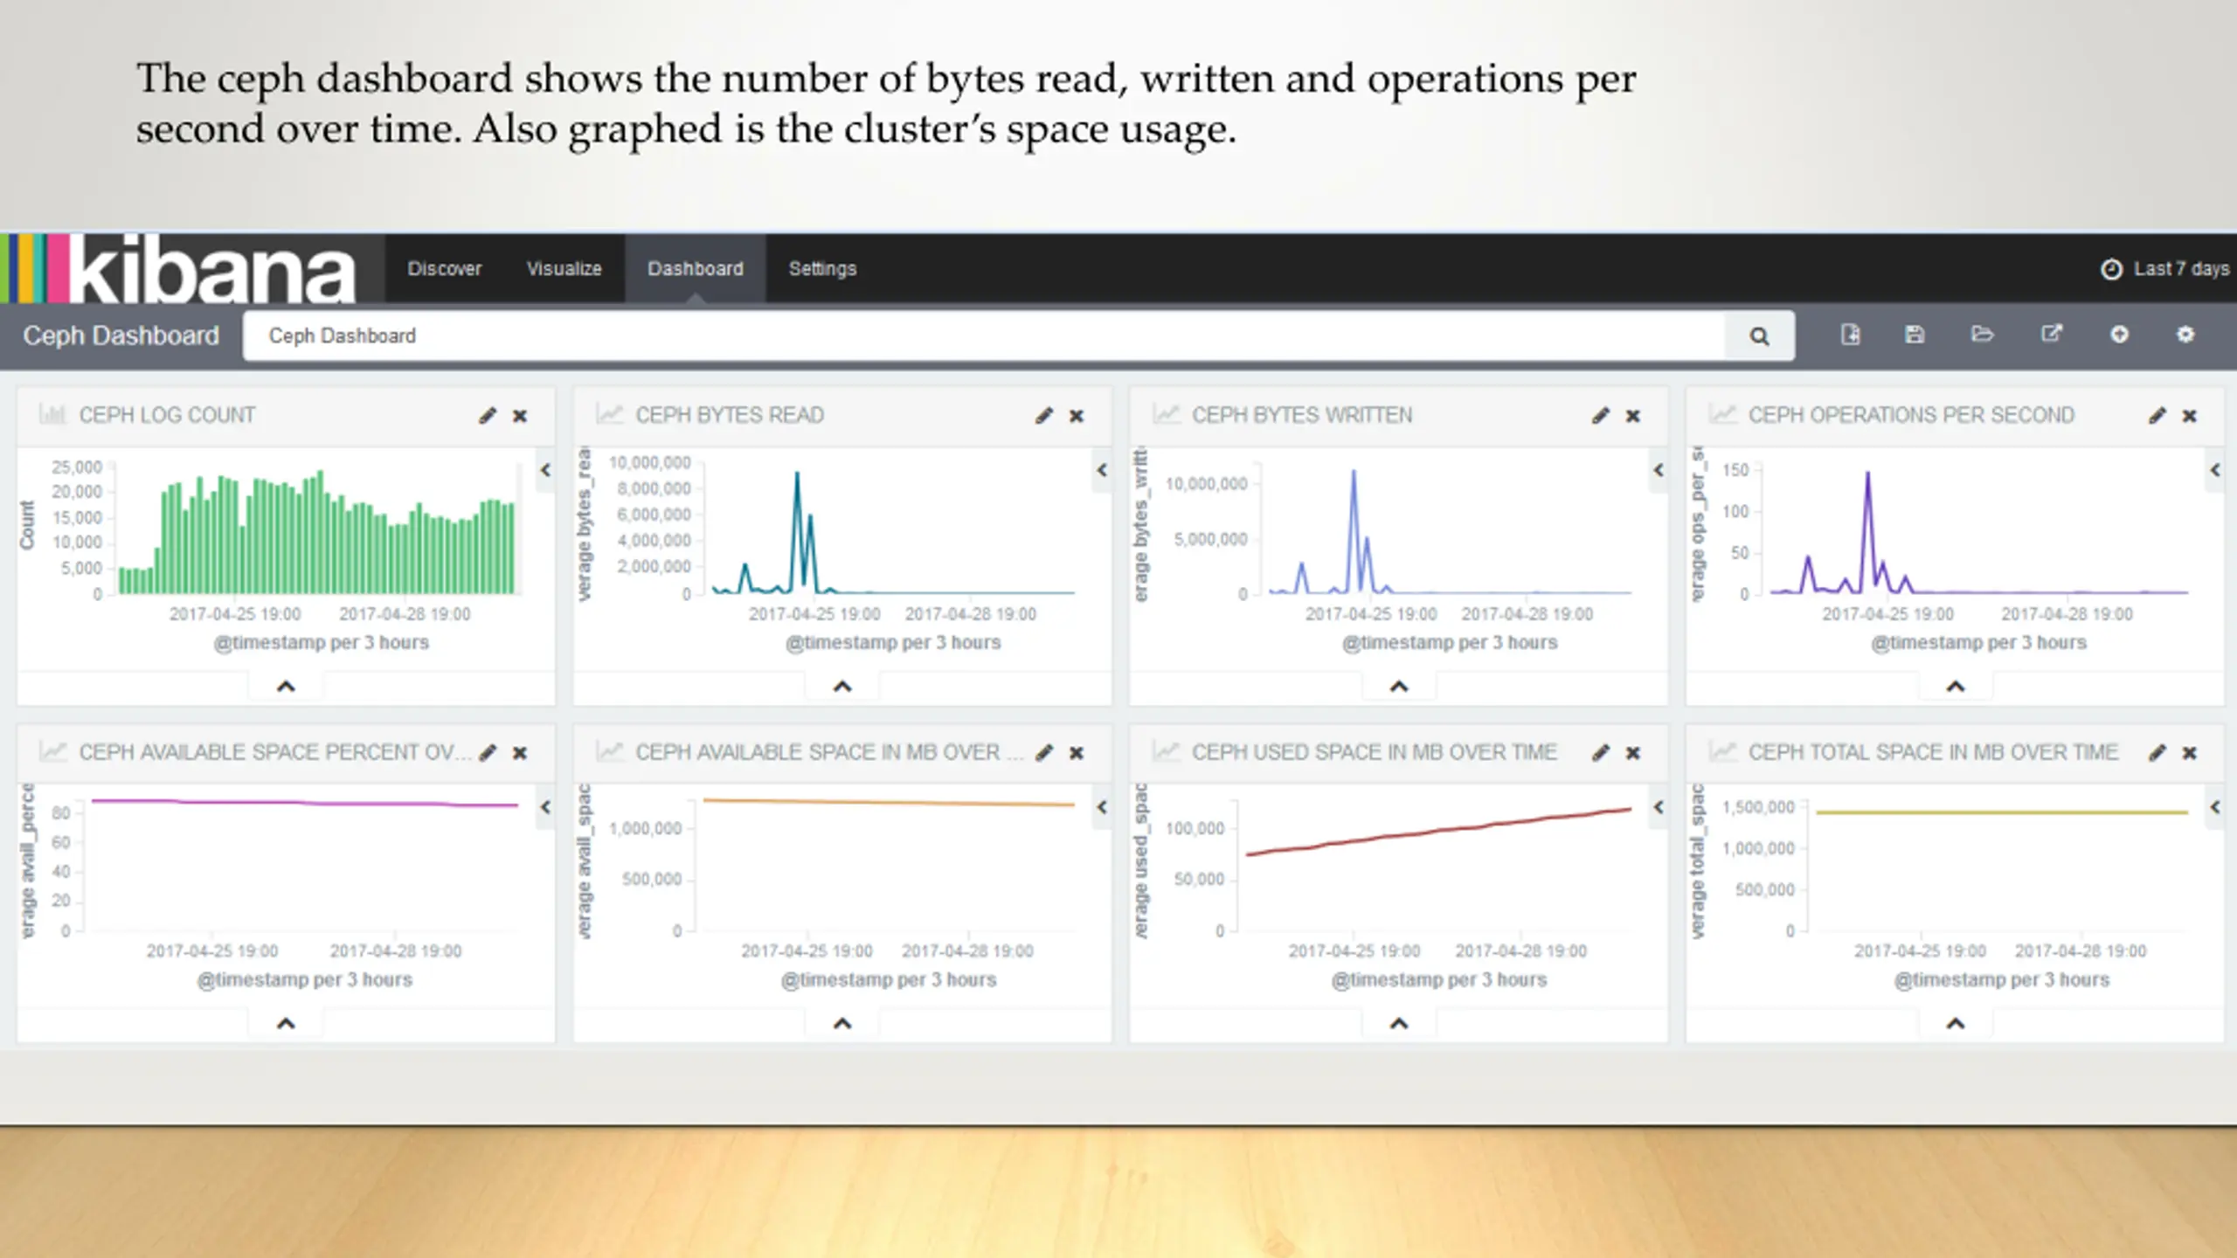This screenshot has height=1258, width=2237.
Task: Open the Last 7 days time picker
Action: coord(2164,269)
